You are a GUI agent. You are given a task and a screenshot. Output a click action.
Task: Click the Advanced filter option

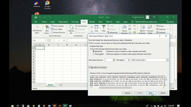point(112,32)
